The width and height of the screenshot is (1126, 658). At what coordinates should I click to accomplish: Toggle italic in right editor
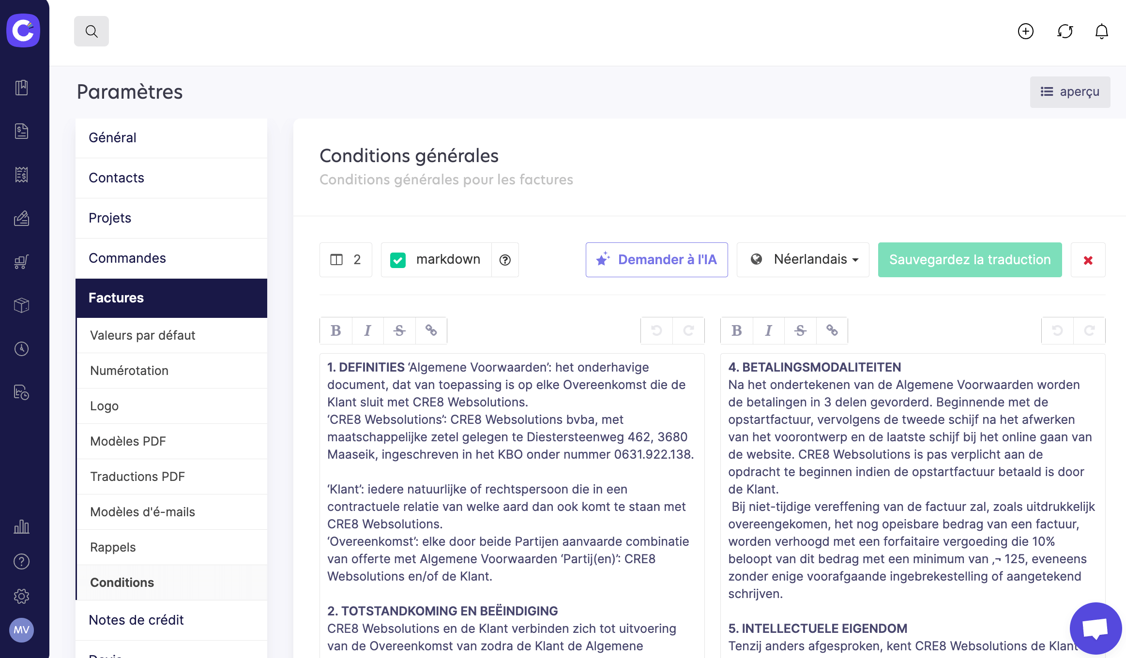click(x=769, y=330)
